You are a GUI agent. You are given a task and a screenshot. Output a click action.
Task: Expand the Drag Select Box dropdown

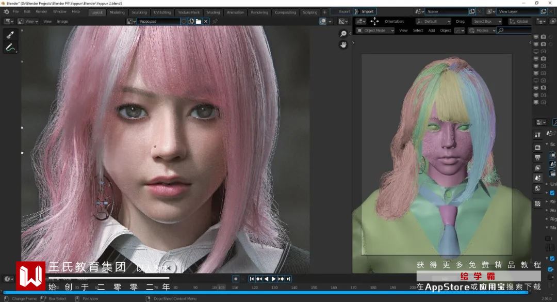486,21
